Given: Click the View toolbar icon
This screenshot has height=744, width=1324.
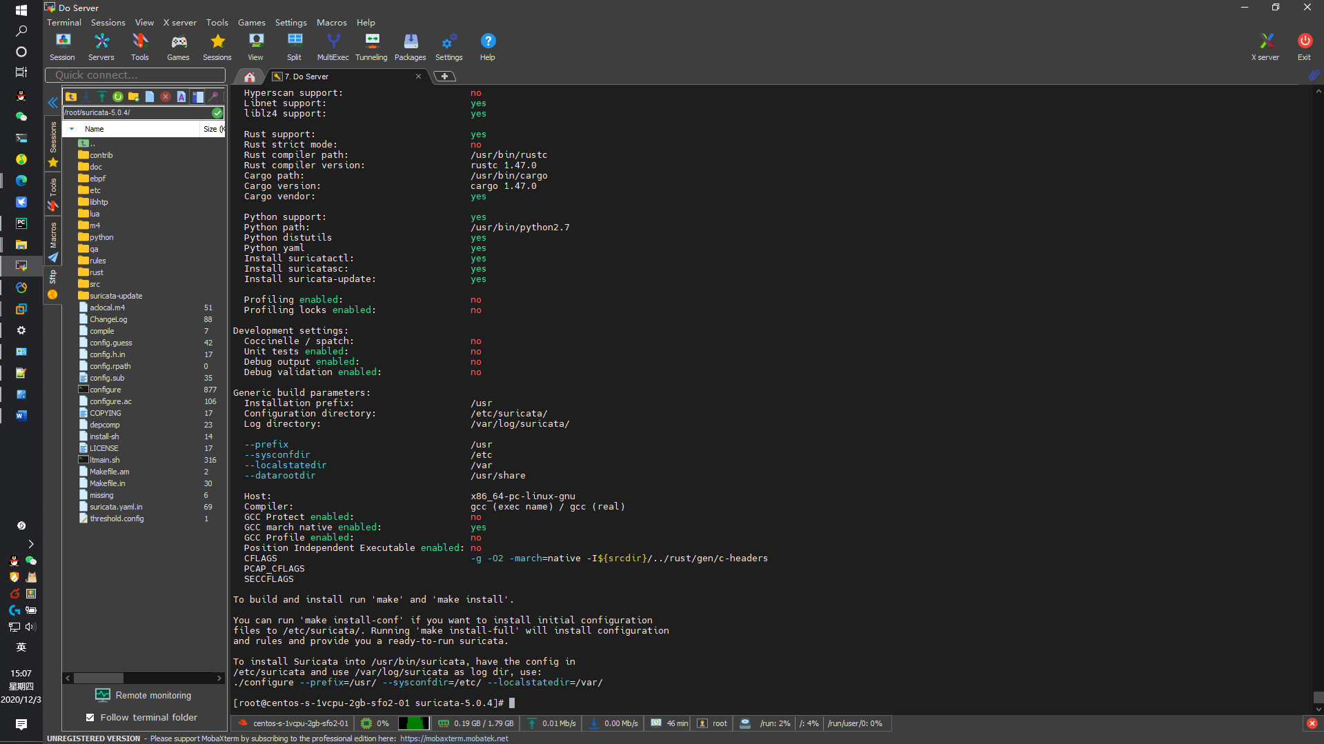Looking at the screenshot, I should 256,47.
